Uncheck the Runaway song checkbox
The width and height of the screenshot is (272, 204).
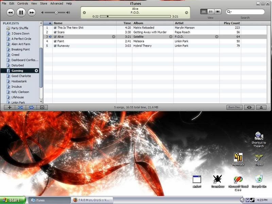[x=55, y=46]
